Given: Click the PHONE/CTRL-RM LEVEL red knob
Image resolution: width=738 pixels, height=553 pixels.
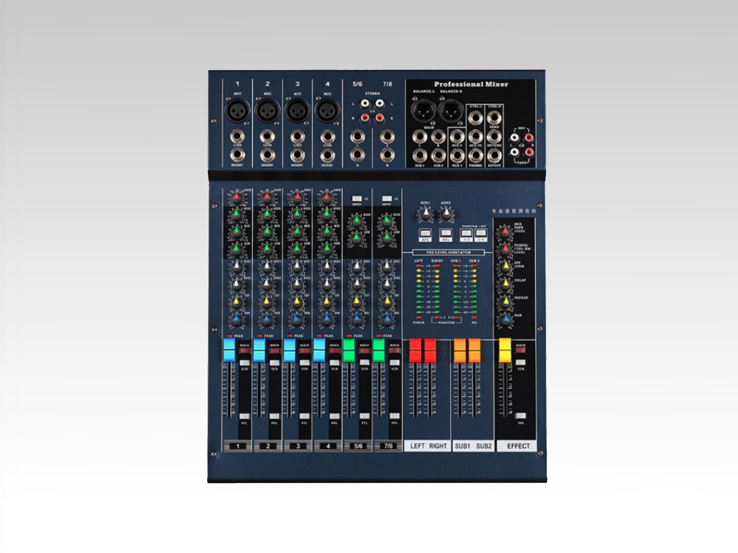Looking at the screenshot, I should click(505, 251).
